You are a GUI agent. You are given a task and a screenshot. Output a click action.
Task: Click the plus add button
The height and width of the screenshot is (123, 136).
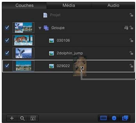[x=12, y=118]
